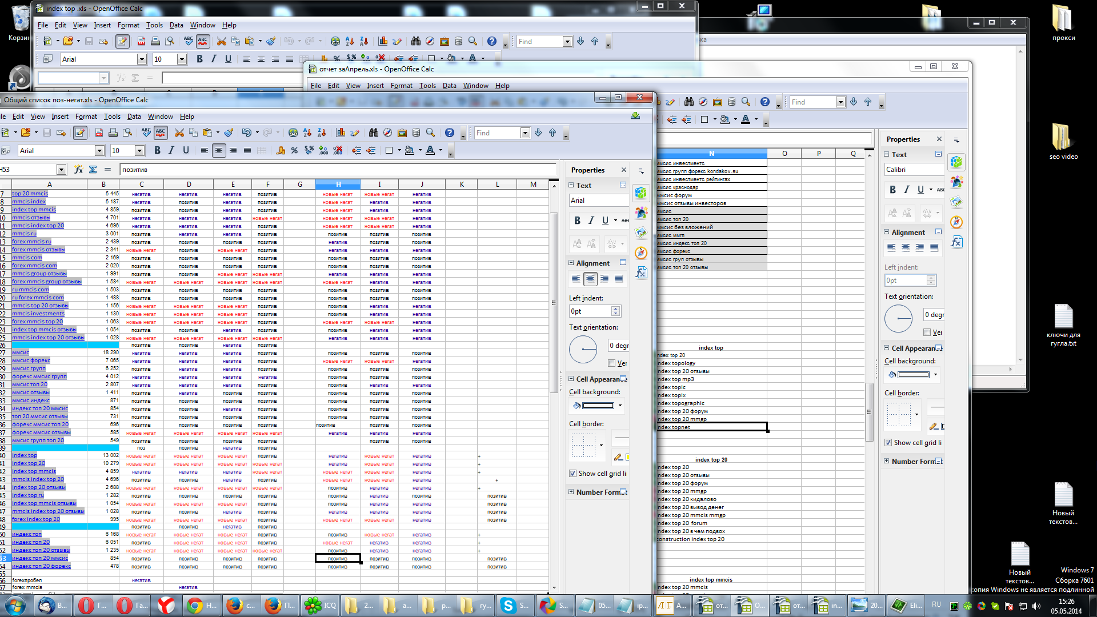Open Find field dropdown arrow in front window

click(x=525, y=133)
